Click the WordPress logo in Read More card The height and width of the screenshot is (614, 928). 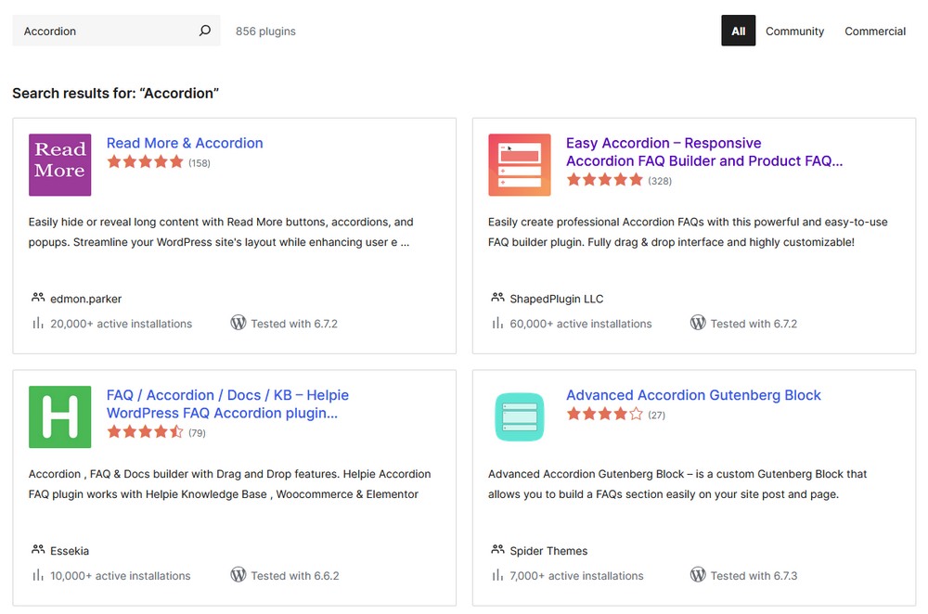238,323
